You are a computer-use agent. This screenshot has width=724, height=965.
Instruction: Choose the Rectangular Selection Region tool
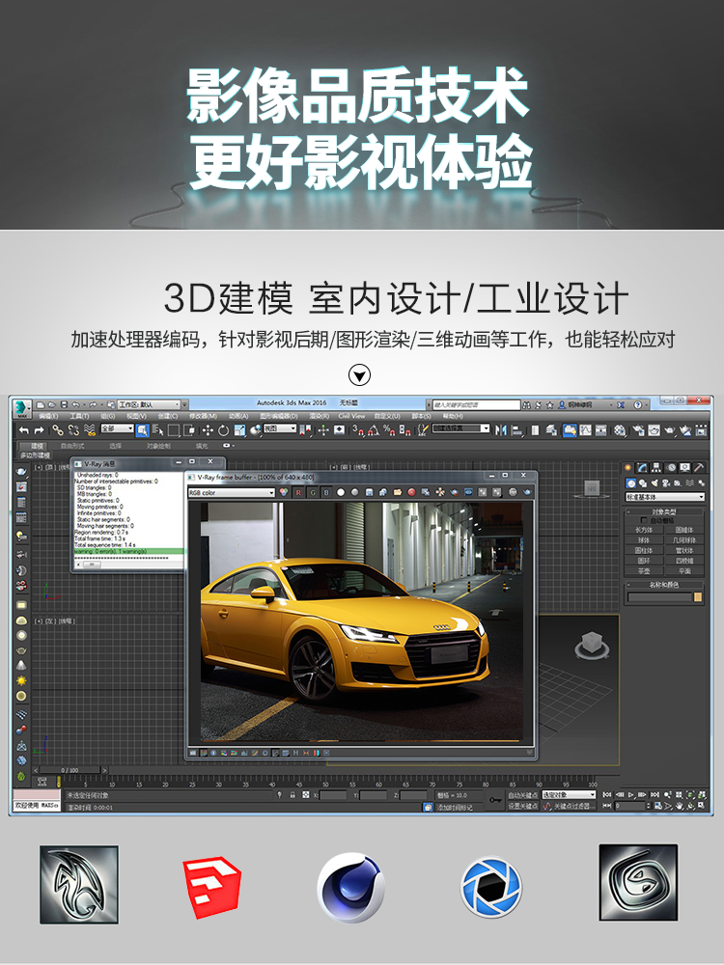174,430
